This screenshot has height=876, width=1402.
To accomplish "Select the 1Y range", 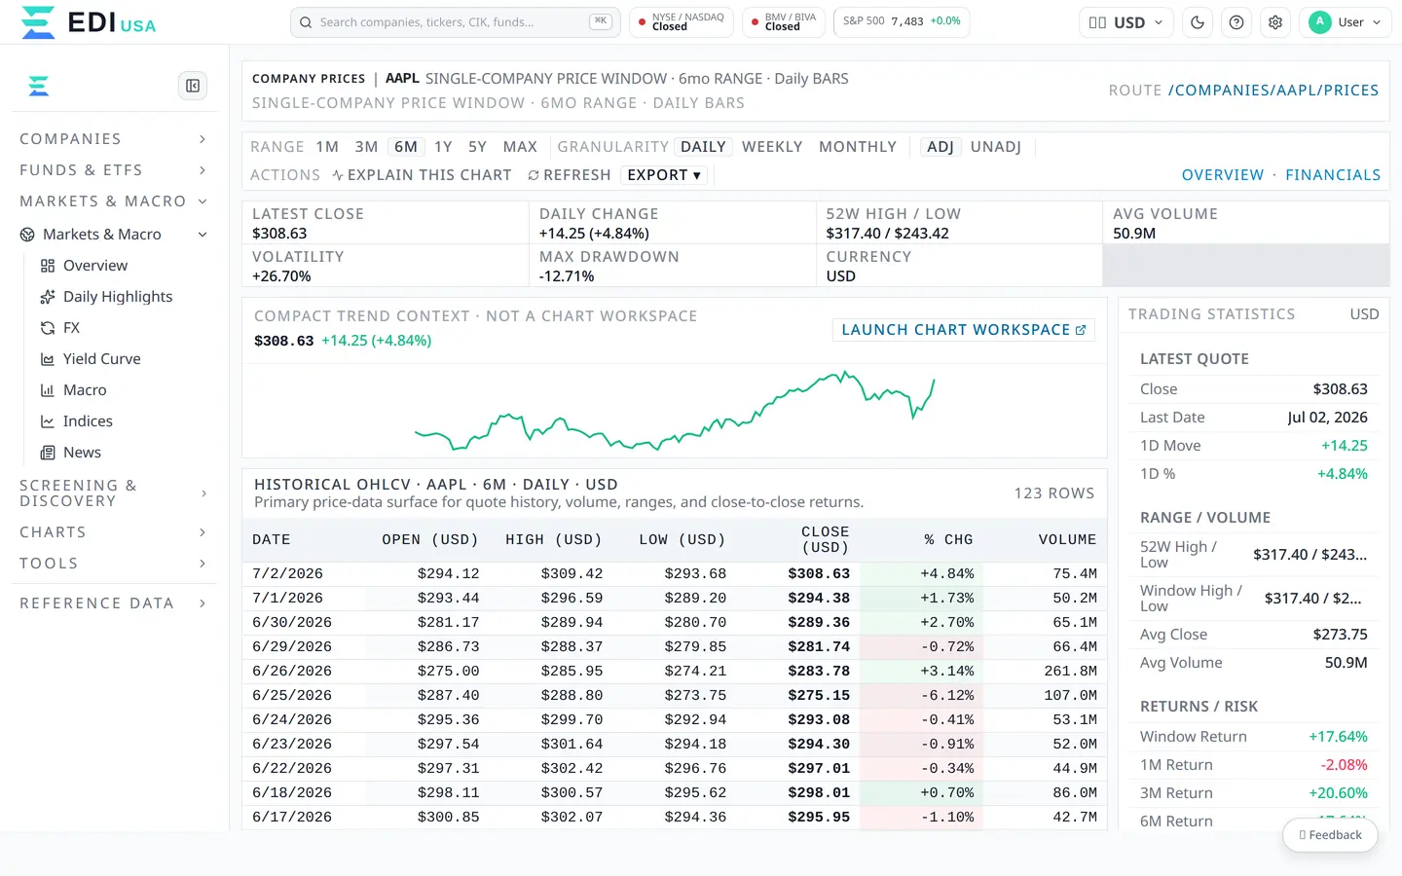I will pyautogui.click(x=443, y=147).
